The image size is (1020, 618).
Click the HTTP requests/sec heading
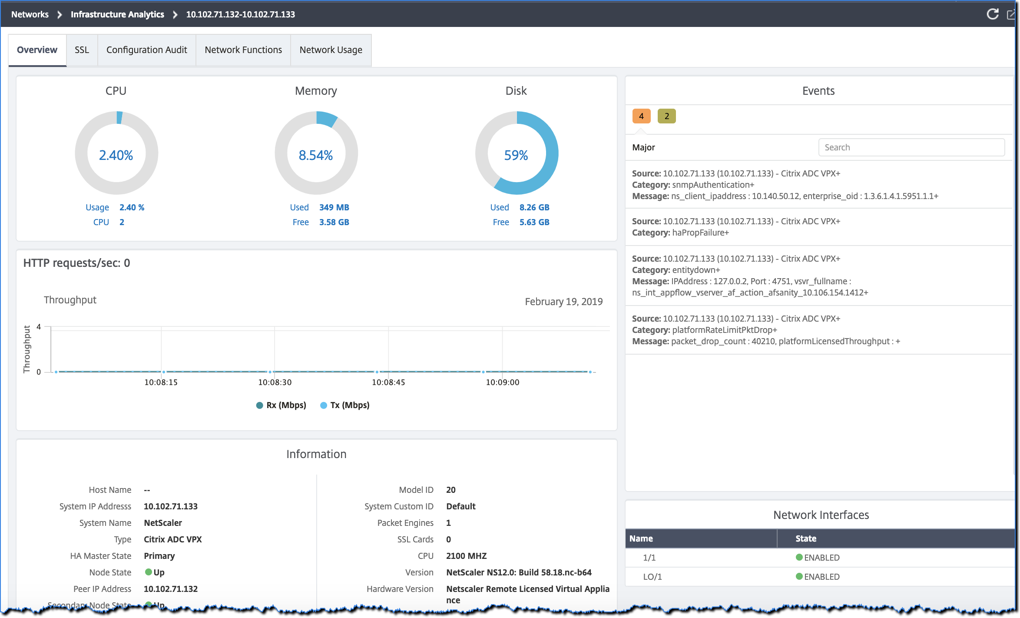[76, 263]
